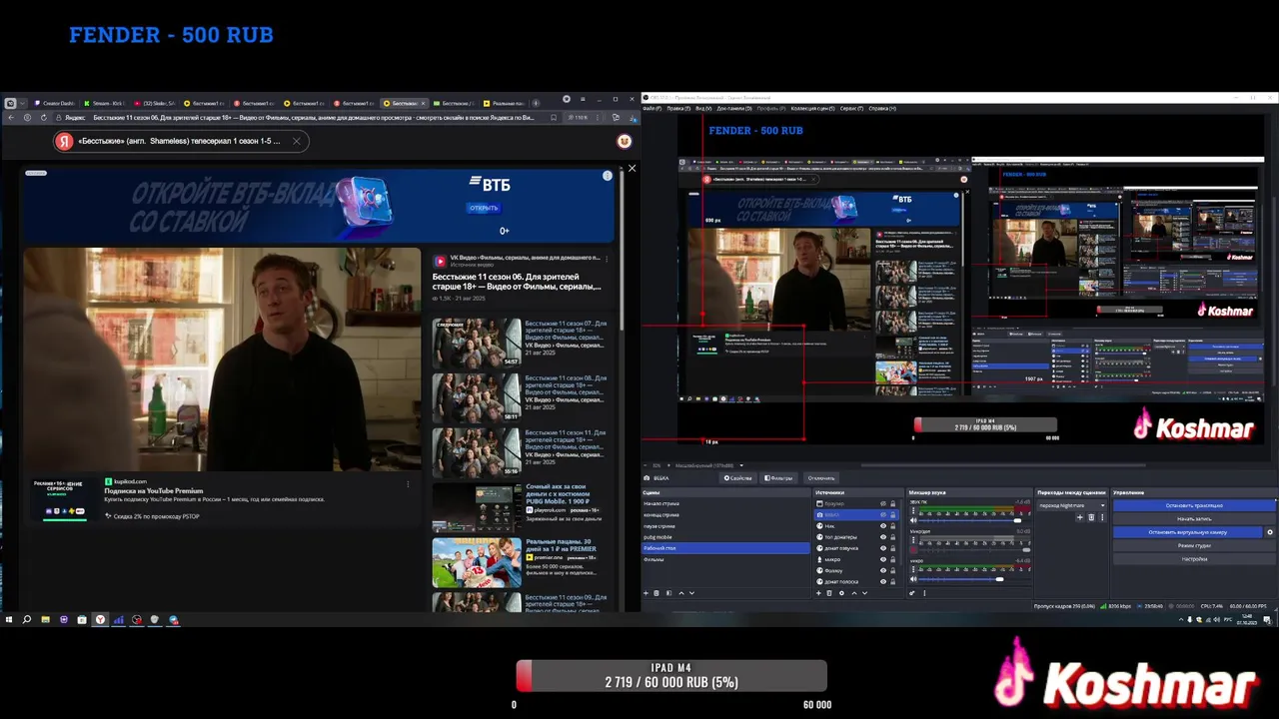
Task: Open Telegram from the Windows taskbar
Action: click(x=173, y=620)
